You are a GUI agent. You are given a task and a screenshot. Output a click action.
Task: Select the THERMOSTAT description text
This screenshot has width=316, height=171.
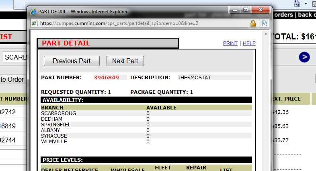[194, 77]
